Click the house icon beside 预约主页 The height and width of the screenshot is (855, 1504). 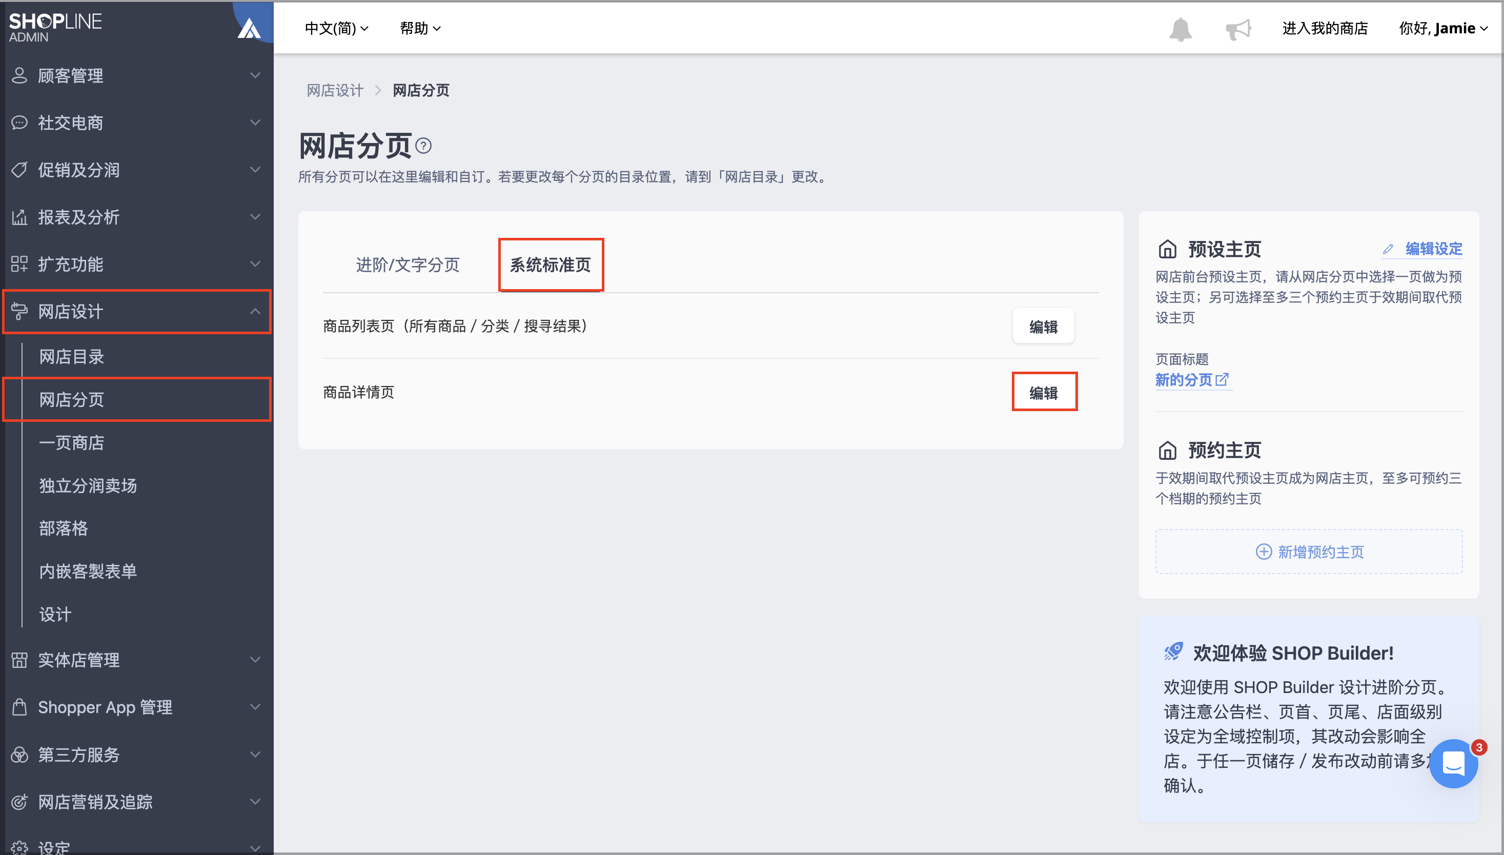point(1168,451)
